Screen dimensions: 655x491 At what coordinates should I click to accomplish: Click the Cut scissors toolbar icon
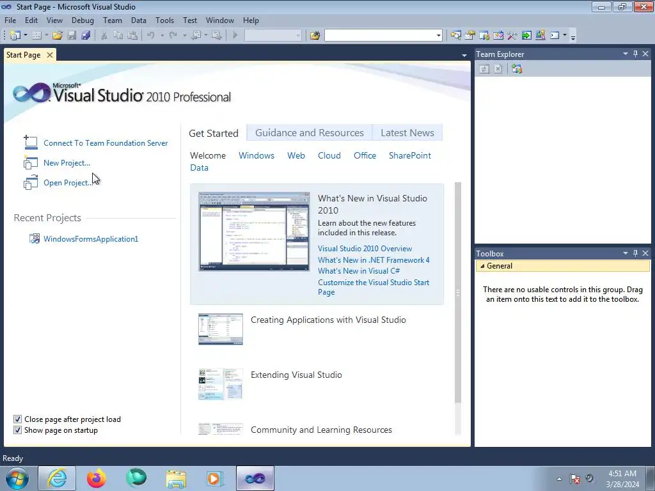(x=104, y=36)
